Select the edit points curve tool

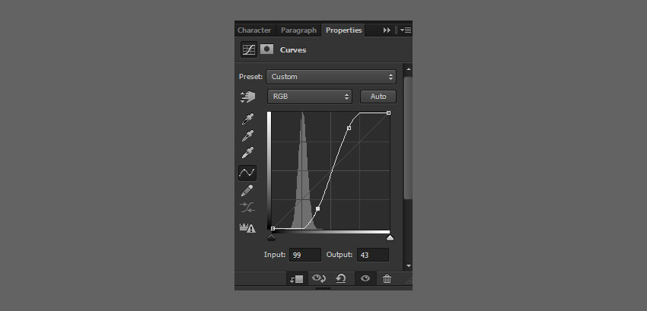click(247, 173)
